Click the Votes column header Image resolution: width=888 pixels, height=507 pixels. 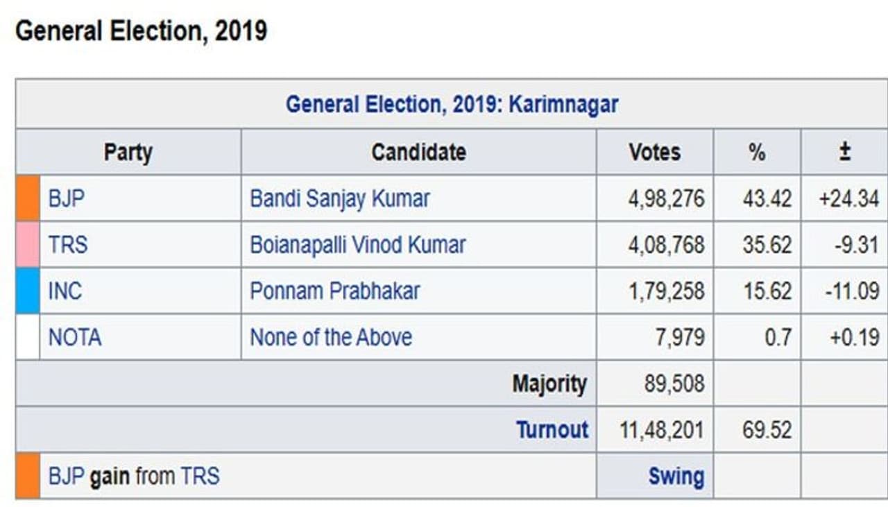click(x=654, y=152)
